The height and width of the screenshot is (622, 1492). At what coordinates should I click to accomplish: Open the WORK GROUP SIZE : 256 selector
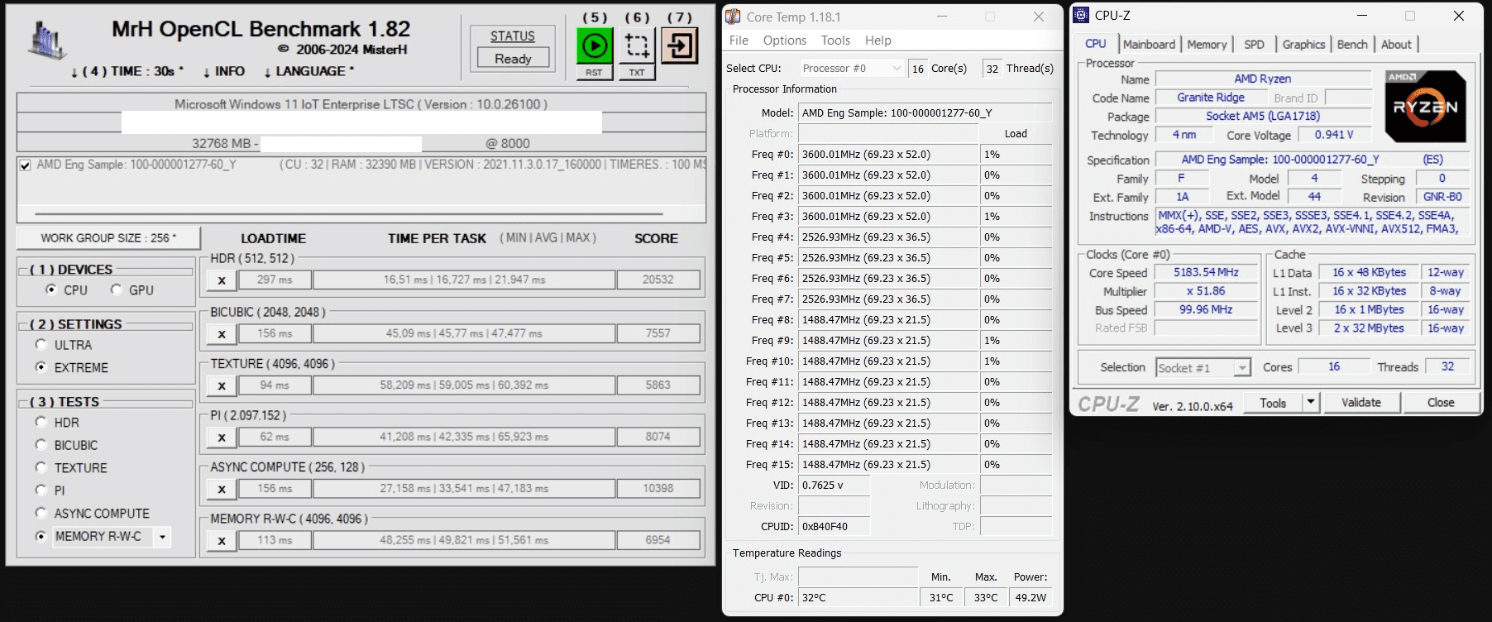[x=108, y=238]
